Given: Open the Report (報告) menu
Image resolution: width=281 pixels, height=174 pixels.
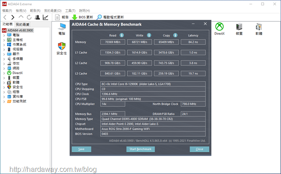Looking at the screenshot, I should coord(35,11).
